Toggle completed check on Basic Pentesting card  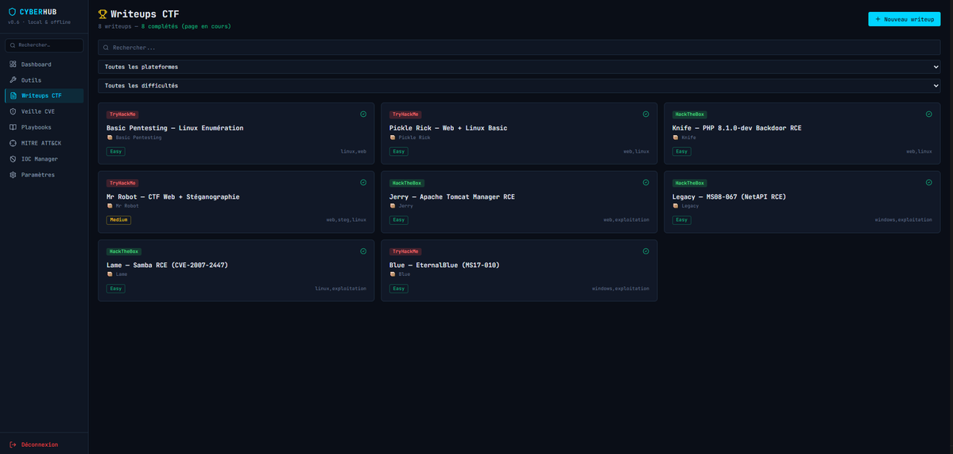tap(363, 114)
